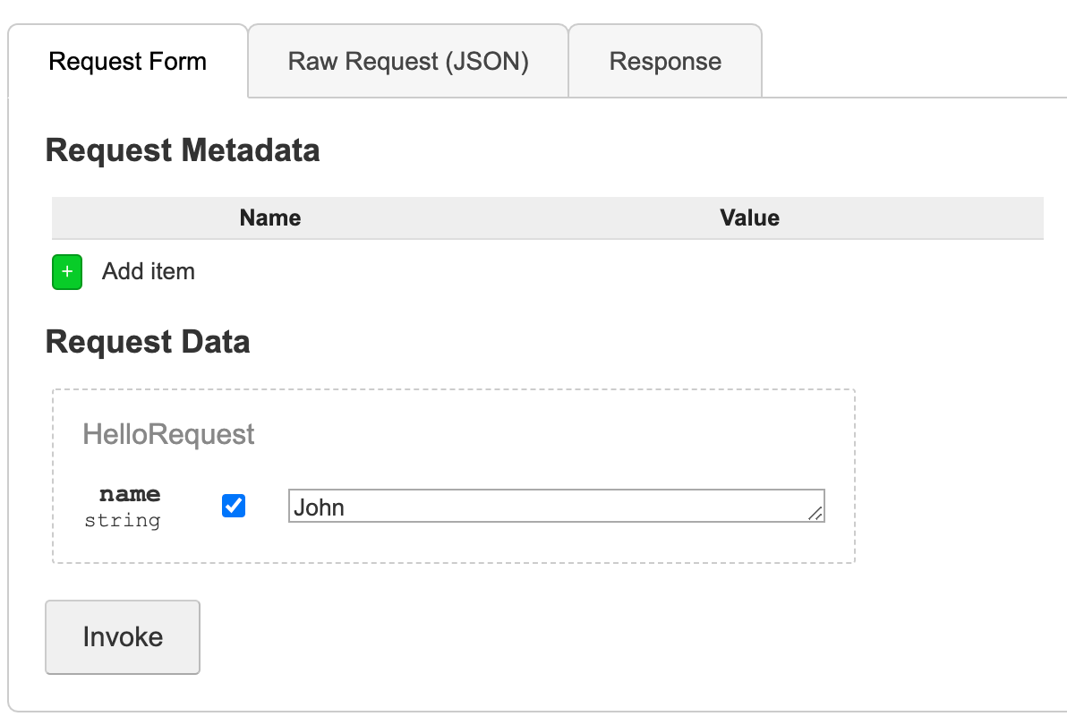Toggle the name field checkbox
This screenshot has width=1067, height=725.
(234, 506)
